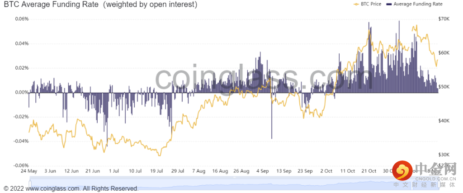Click the -0.04% funding rate axis label
The image size is (463, 193).
click(21, 141)
